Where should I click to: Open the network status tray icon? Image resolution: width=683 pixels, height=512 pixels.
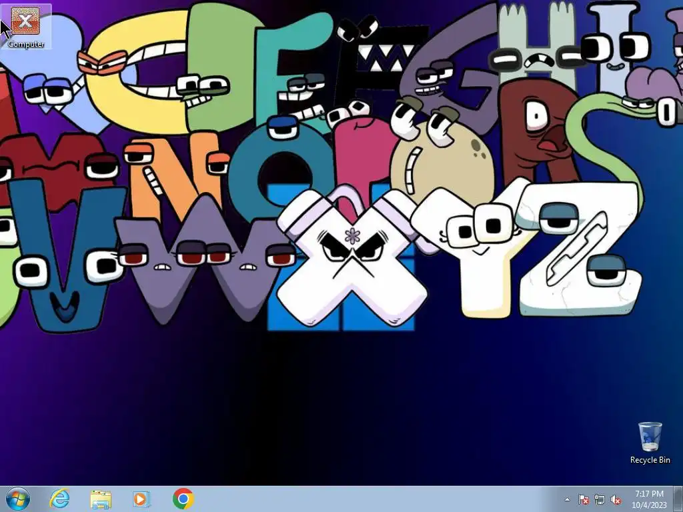click(x=600, y=499)
